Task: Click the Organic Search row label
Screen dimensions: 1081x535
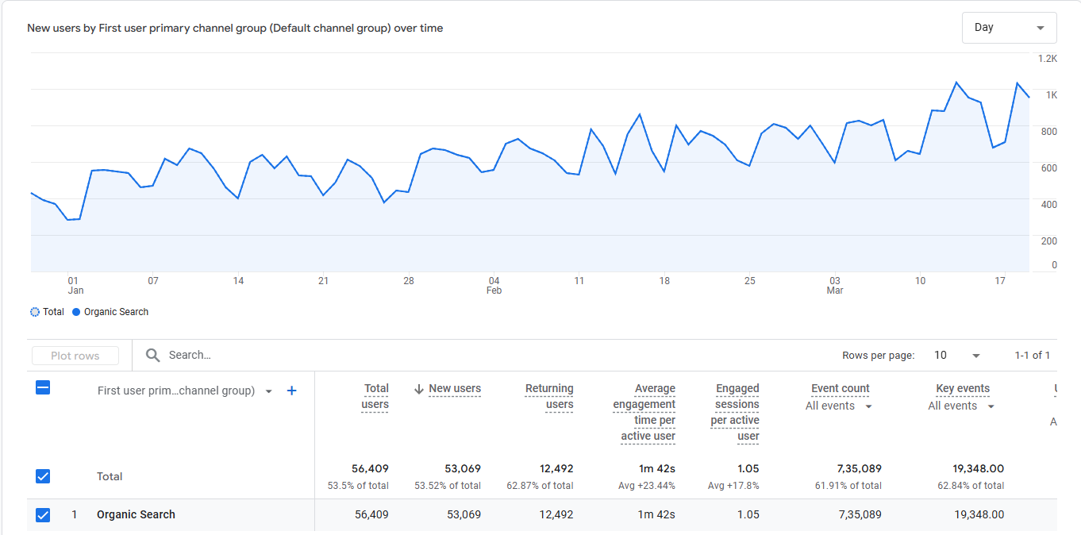Action: (x=136, y=515)
